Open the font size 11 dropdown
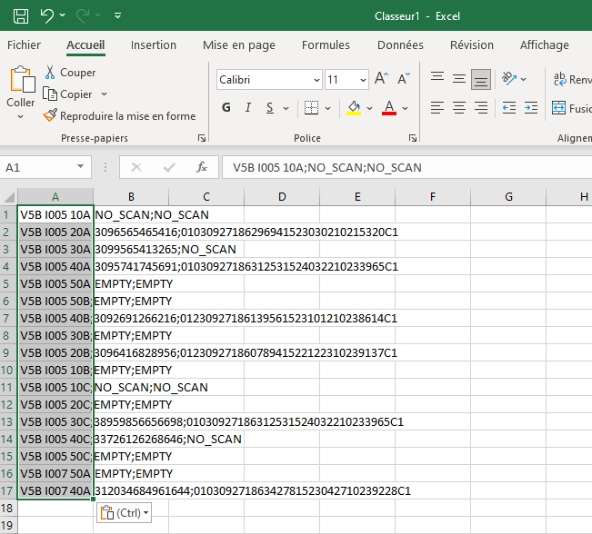 pyautogui.click(x=361, y=80)
